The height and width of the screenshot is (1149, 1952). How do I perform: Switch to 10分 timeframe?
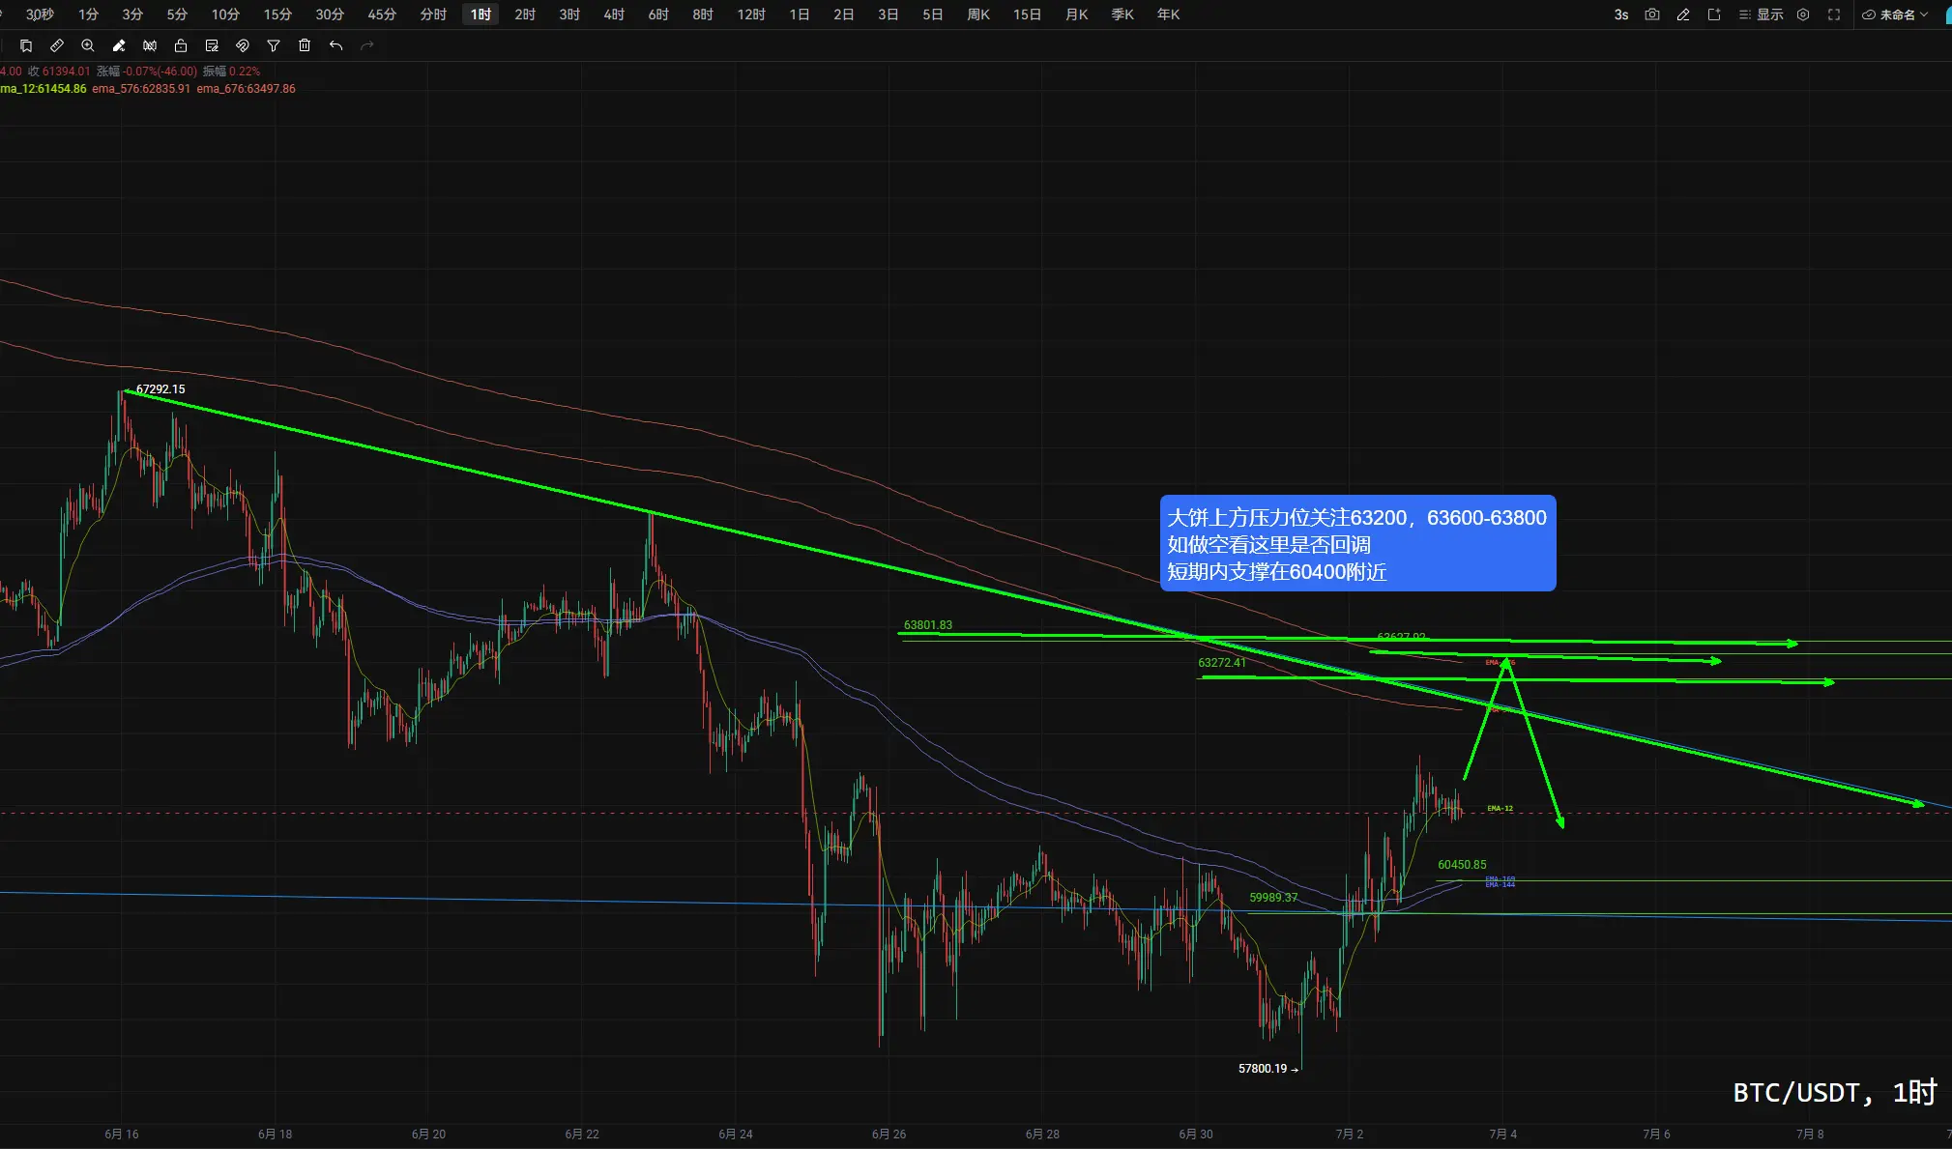[x=226, y=14]
